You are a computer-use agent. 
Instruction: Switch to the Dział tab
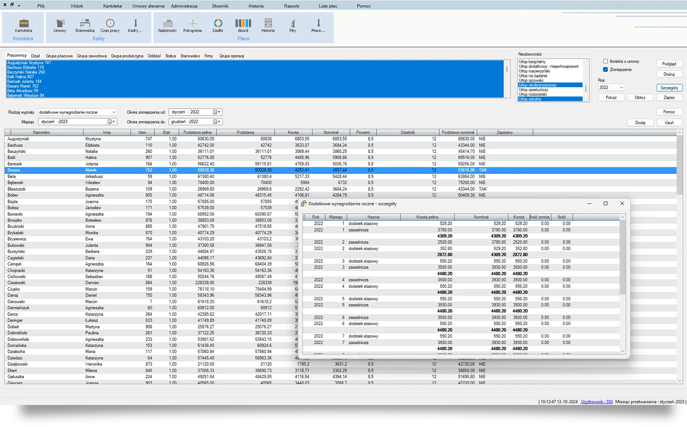pos(35,56)
